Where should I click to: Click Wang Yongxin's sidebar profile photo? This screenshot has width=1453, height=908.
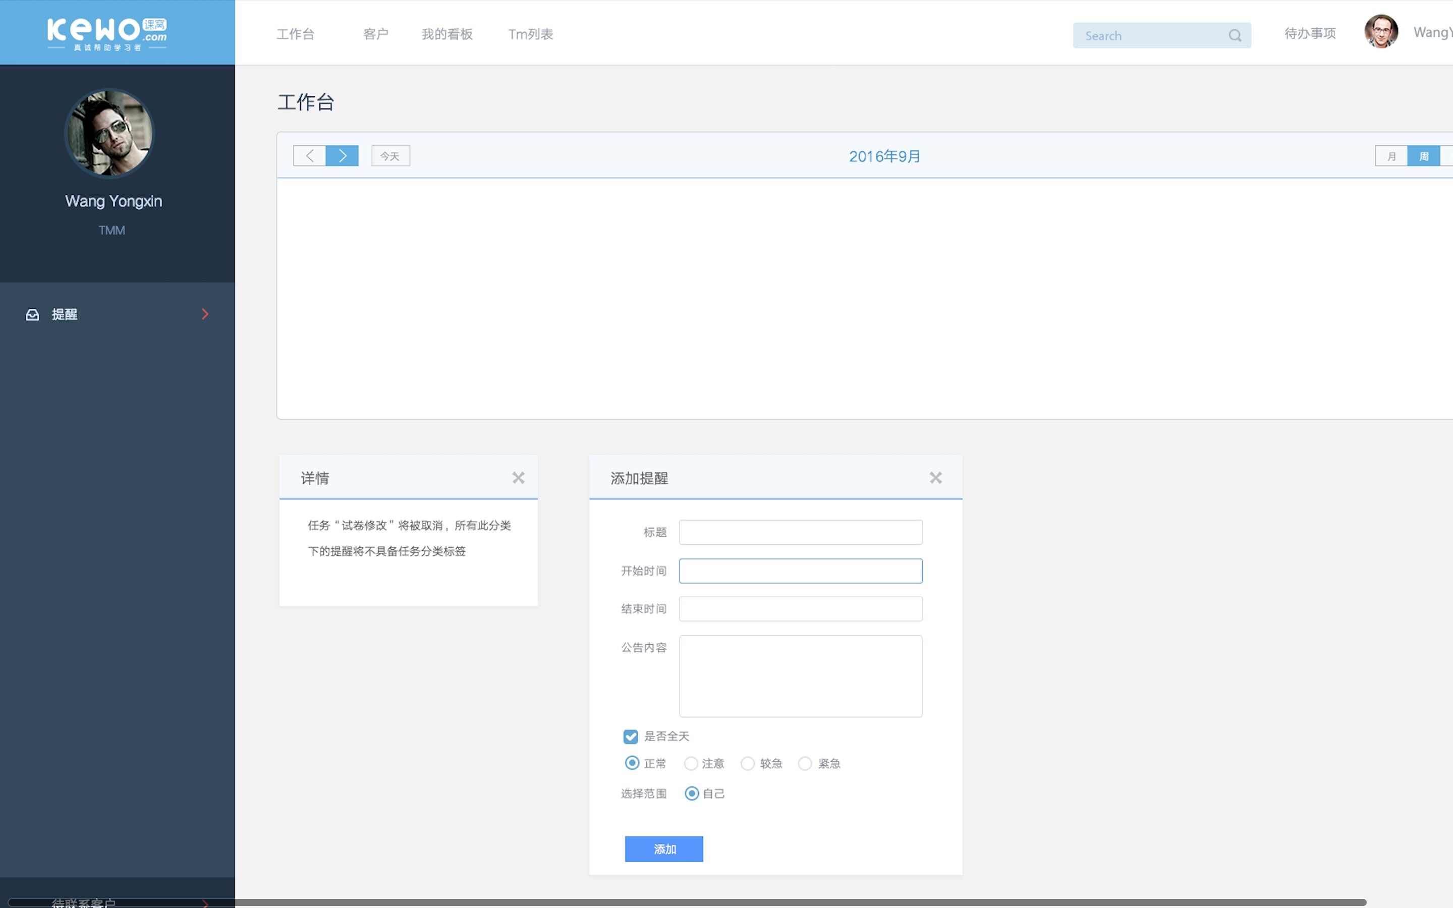109,133
